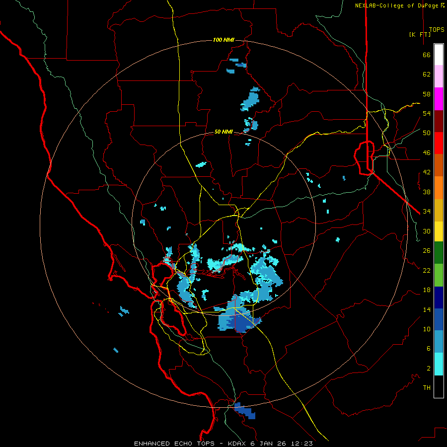
Task: Click the legend value 22
Action: [x=427, y=270]
